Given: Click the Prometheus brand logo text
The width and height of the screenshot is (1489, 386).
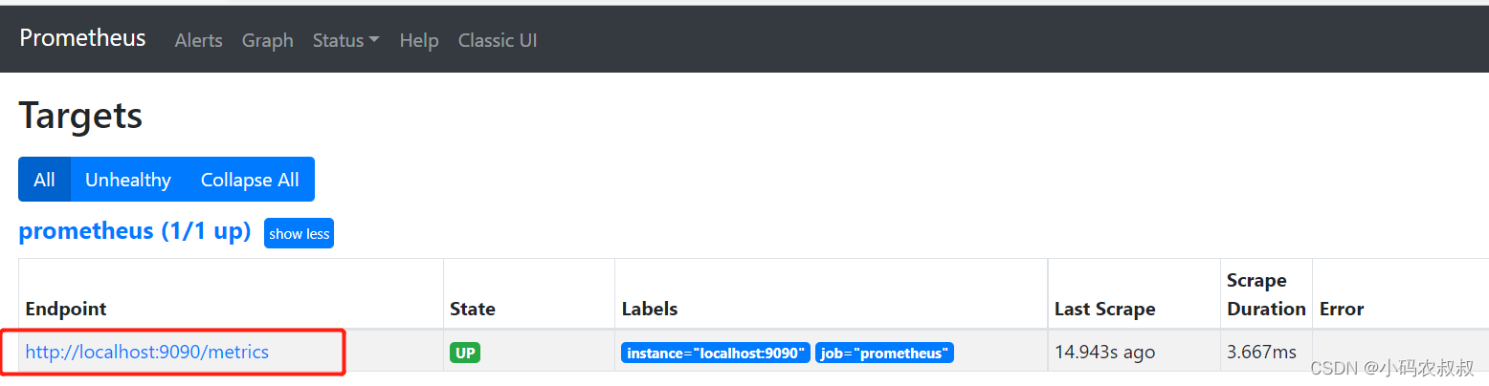Looking at the screenshot, I should [82, 38].
